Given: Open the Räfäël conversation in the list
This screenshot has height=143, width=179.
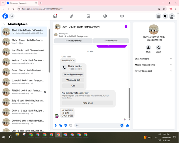Looking at the screenshot, I should pyautogui.click(x=24, y=92).
